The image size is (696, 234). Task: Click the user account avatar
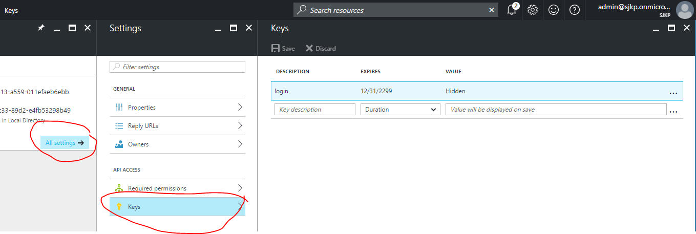tap(685, 10)
